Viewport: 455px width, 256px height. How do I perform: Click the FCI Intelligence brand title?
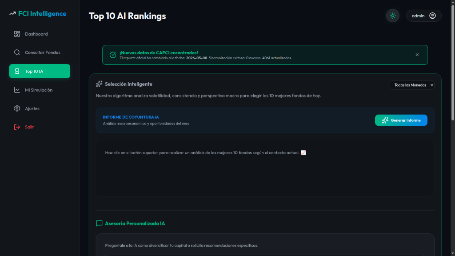point(42,14)
